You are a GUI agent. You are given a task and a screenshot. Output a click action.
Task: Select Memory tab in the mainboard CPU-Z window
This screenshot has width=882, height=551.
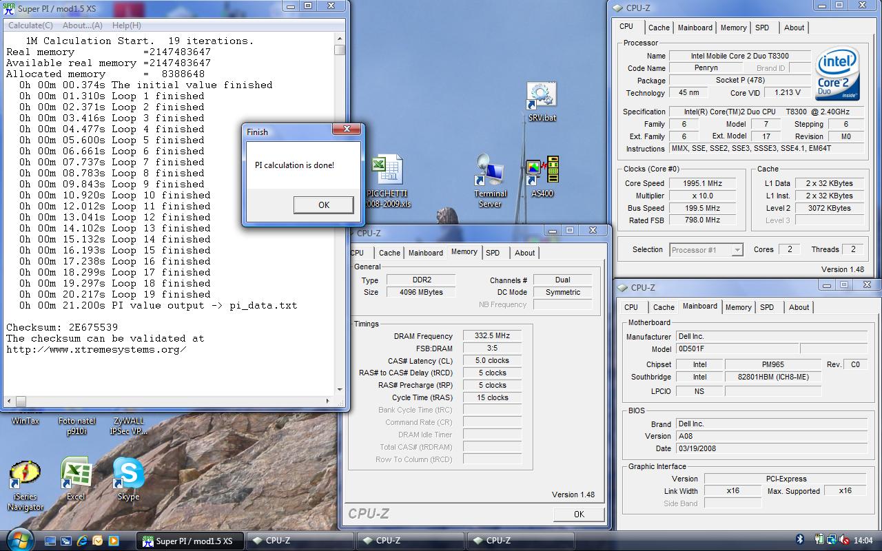[x=738, y=307]
